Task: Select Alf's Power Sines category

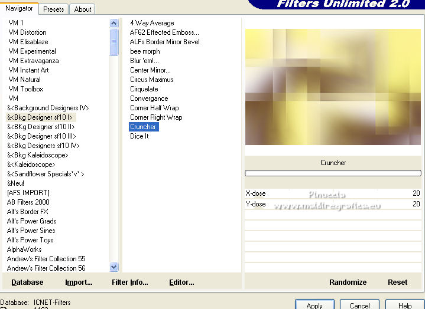Action: [31, 231]
